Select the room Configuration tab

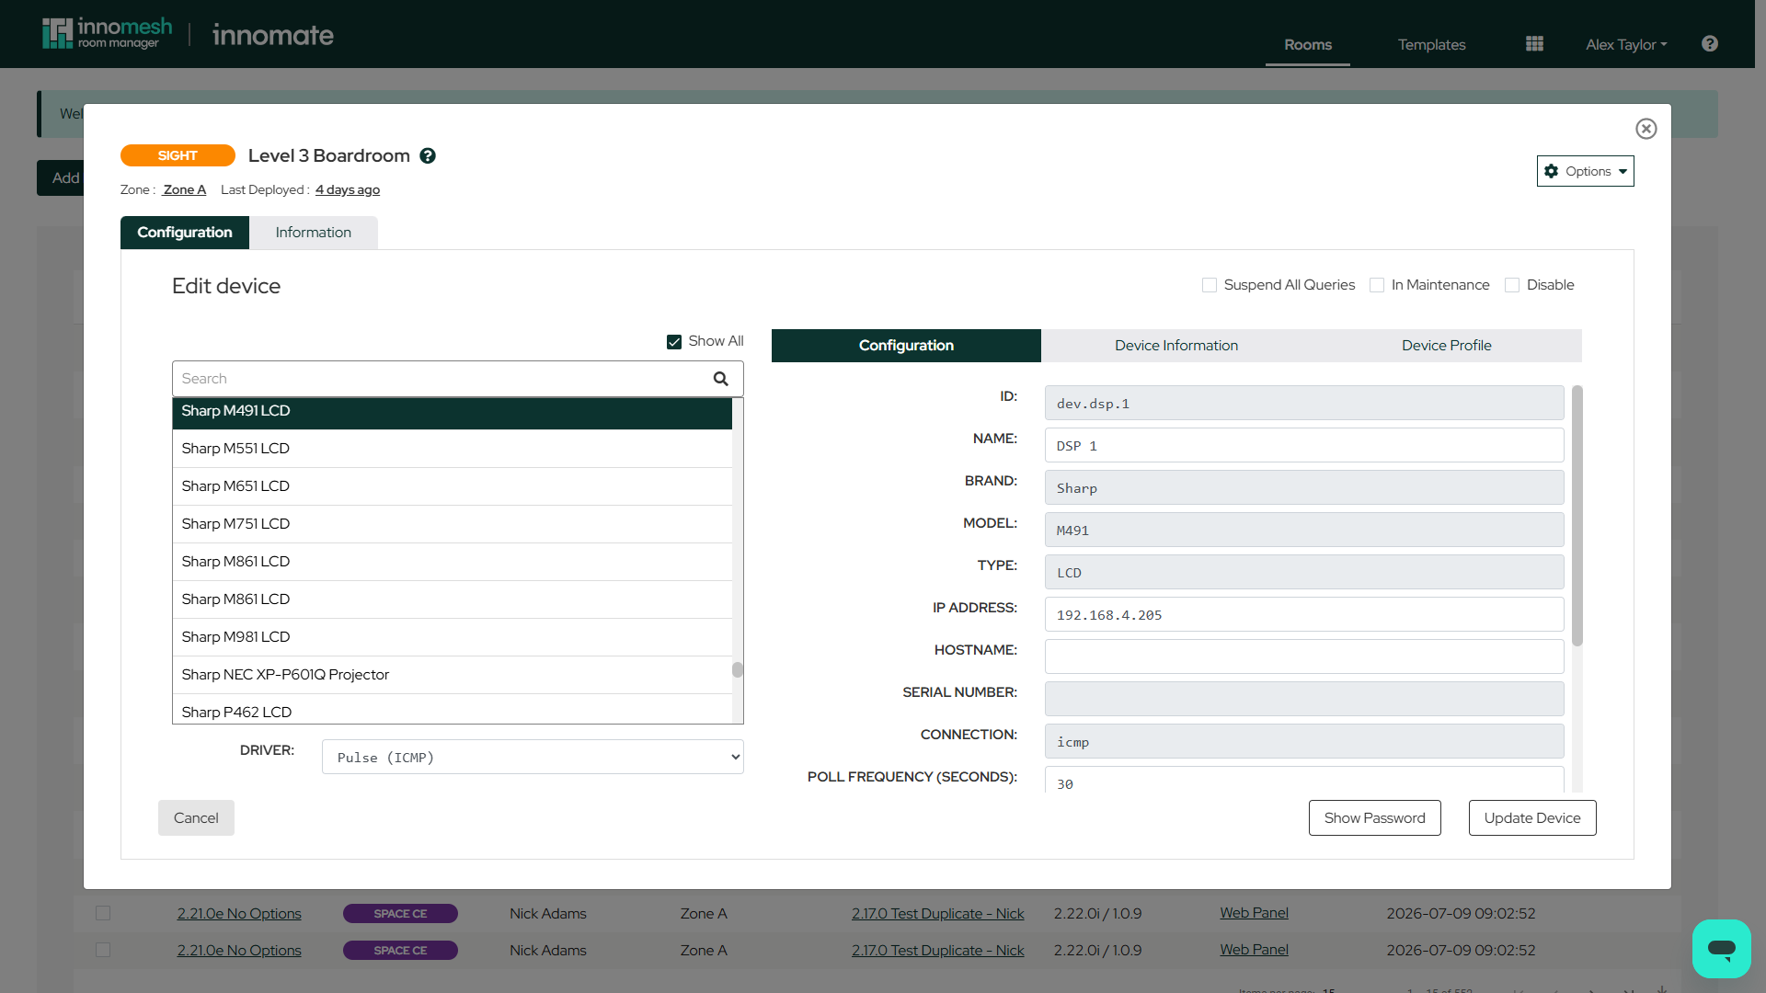[185, 233]
